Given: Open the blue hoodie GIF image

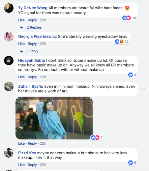Looking at the screenshot, I should [54, 118].
